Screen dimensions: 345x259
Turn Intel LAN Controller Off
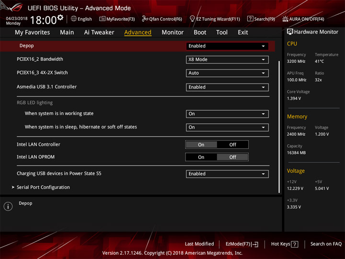(x=232, y=145)
